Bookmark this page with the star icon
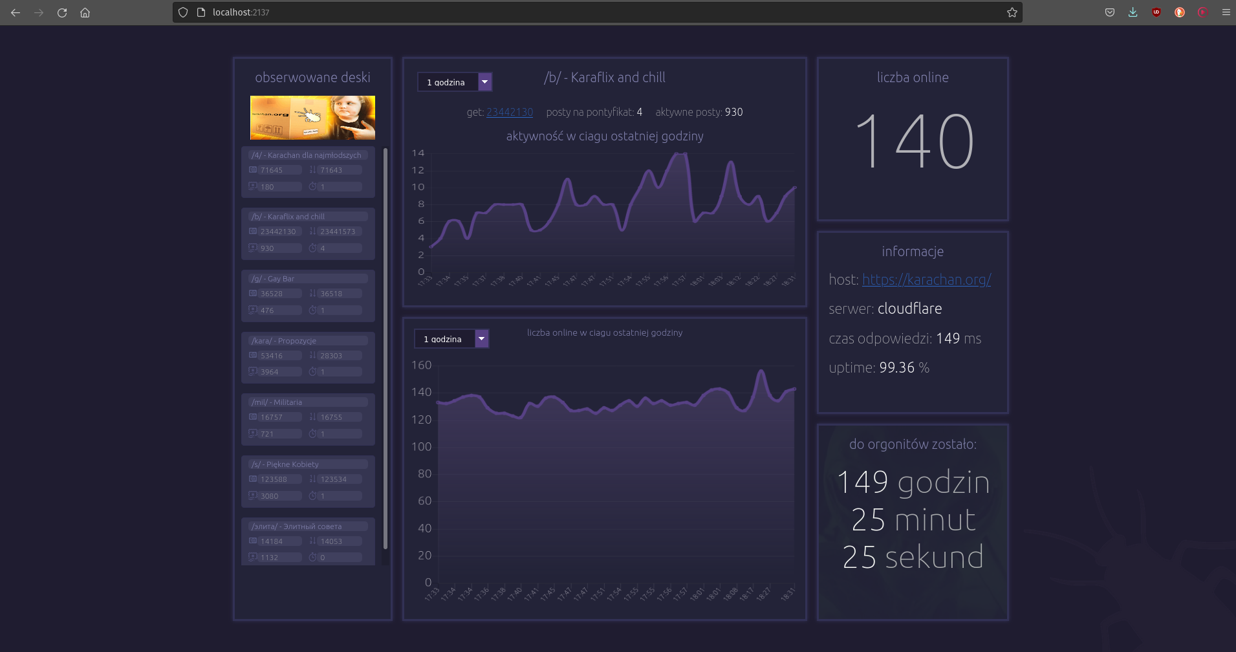1236x652 pixels. click(x=1012, y=12)
